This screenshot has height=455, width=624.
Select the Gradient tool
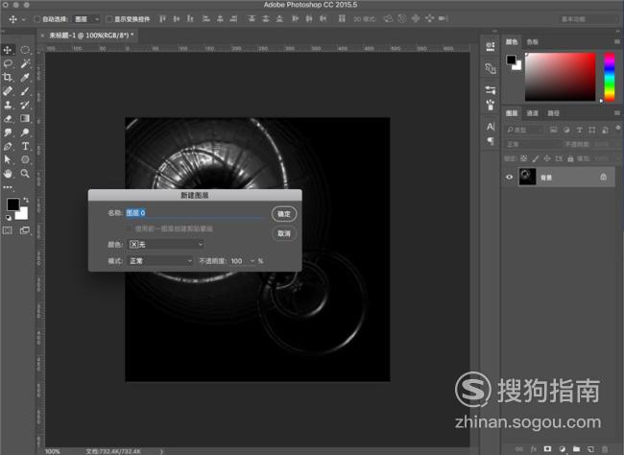pyautogui.click(x=25, y=119)
